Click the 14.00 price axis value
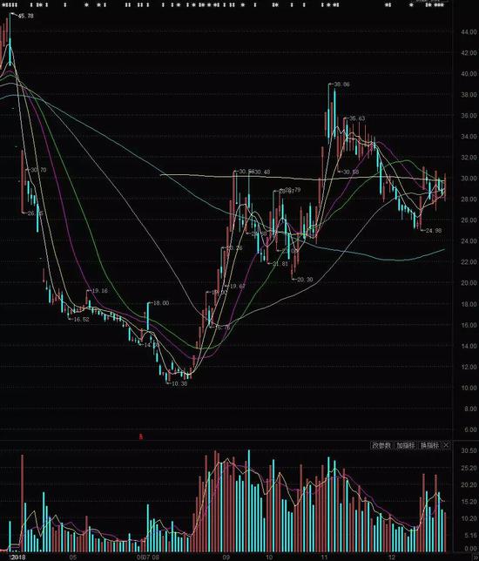This screenshot has width=479, height=561. (469, 346)
